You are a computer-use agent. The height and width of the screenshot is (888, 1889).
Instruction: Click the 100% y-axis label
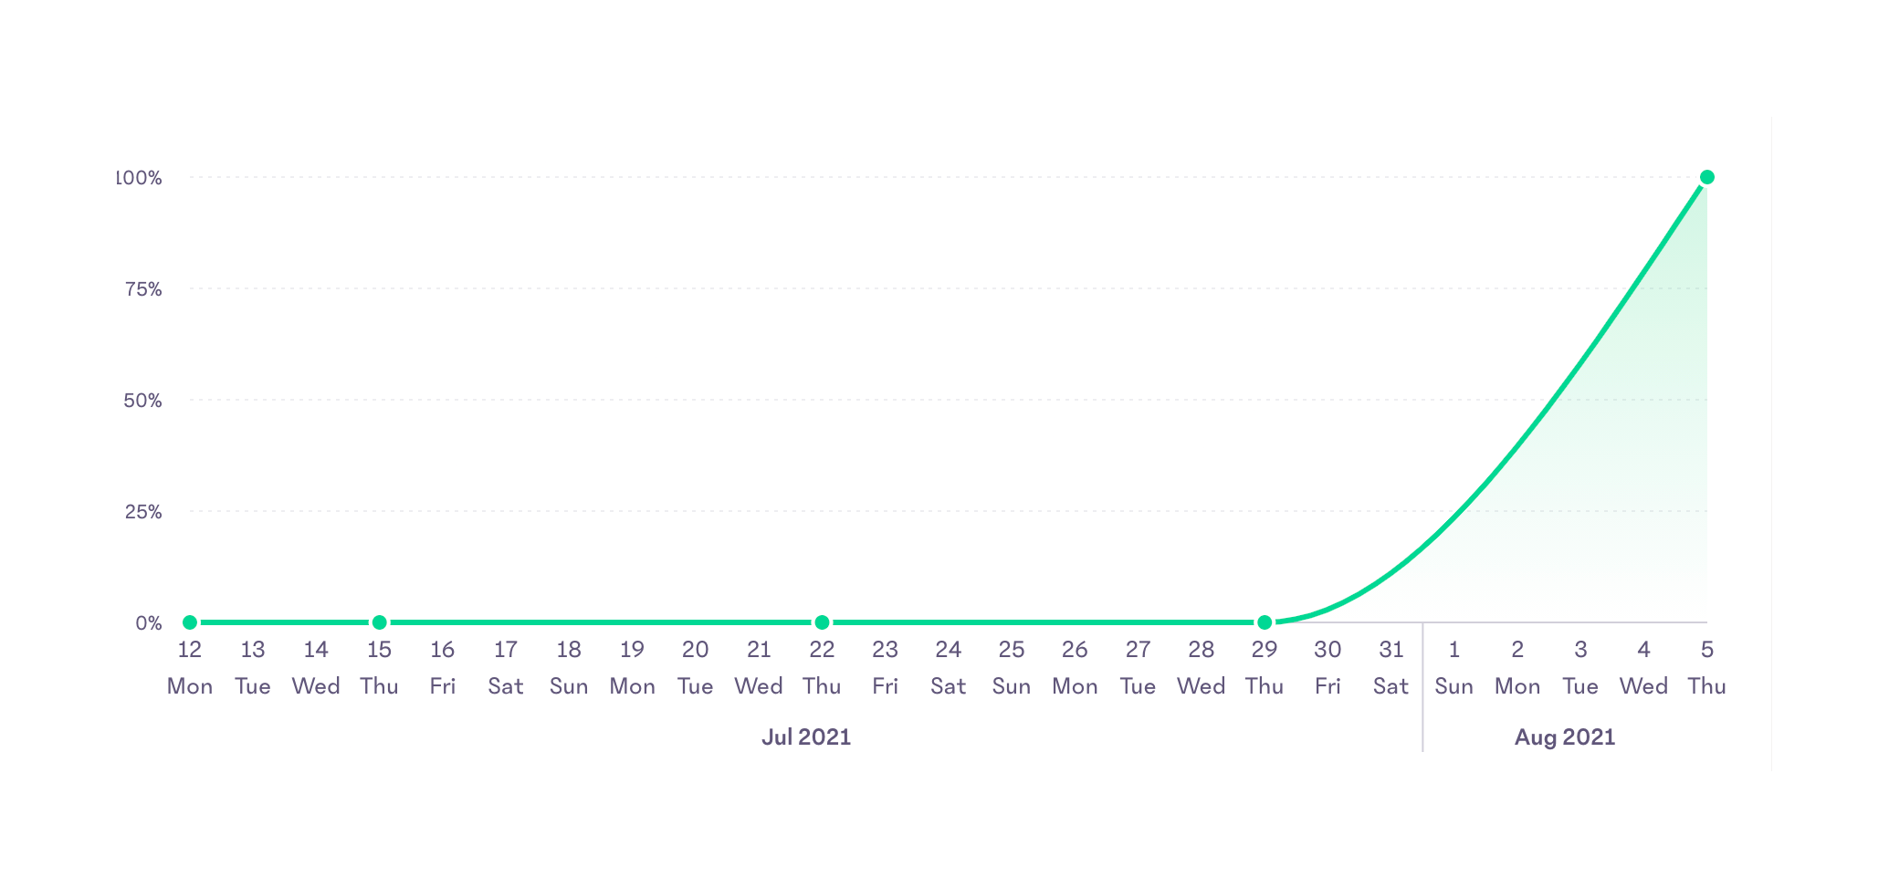tap(140, 178)
